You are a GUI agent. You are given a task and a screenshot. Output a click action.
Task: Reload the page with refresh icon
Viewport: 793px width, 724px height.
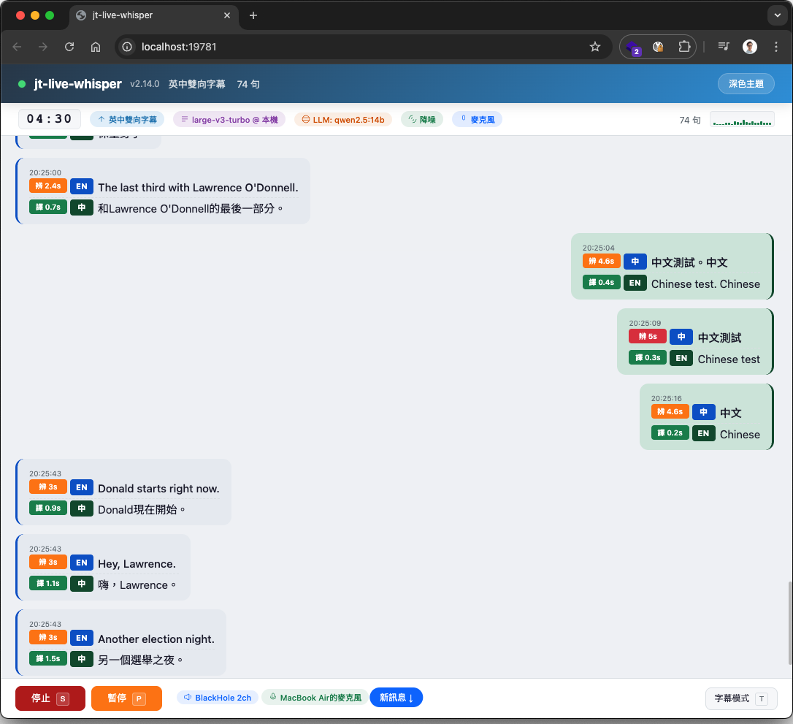pos(69,47)
